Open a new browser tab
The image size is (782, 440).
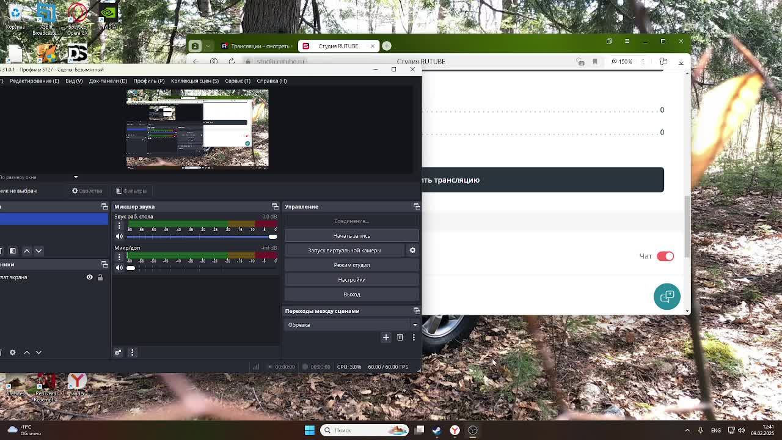[x=387, y=46]
